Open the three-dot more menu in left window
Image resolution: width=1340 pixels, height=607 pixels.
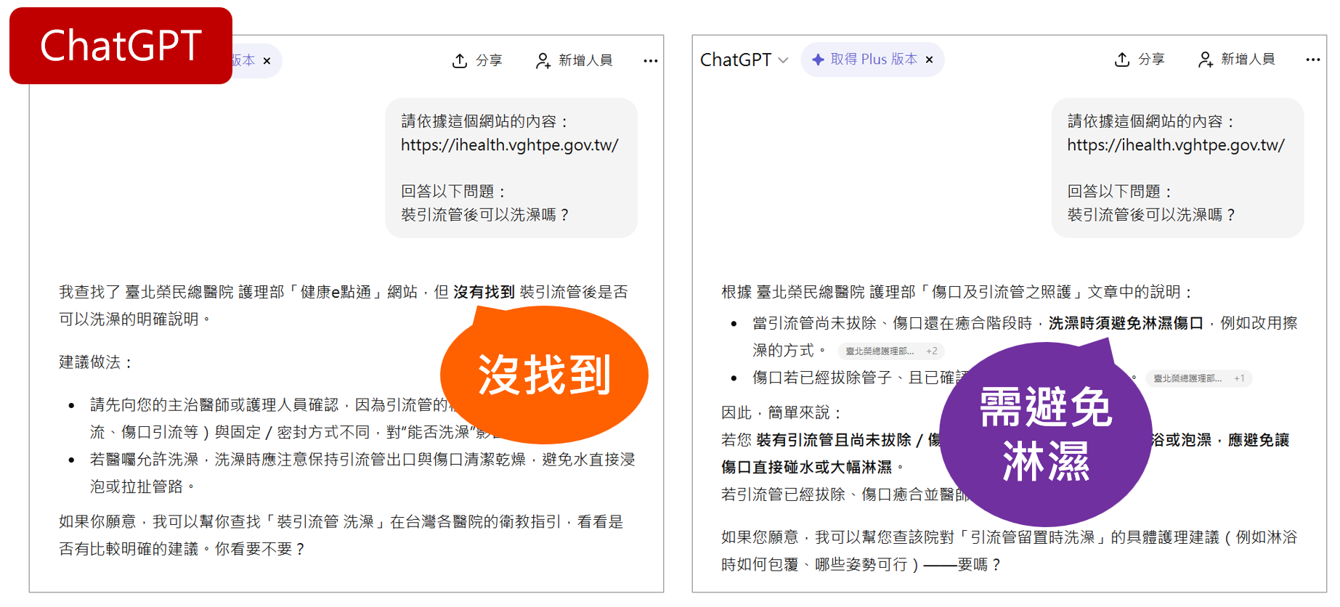pyautogui.click(x=650, y=61)
